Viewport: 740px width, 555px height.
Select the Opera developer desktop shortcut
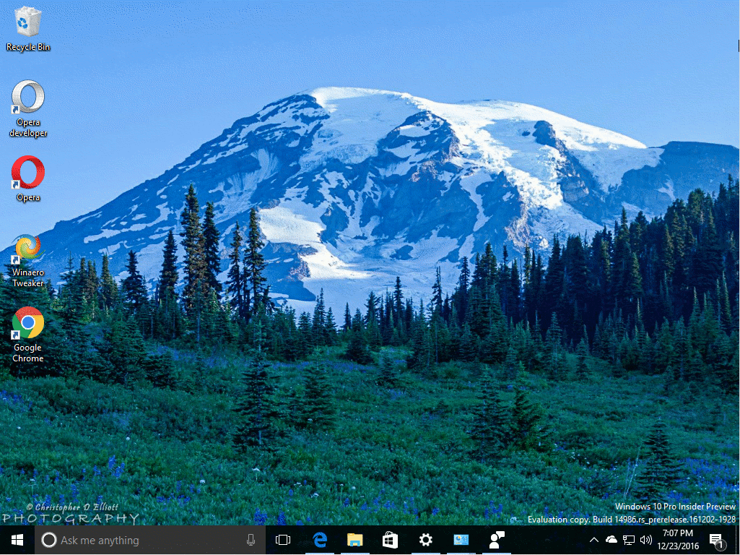point(28,108)
